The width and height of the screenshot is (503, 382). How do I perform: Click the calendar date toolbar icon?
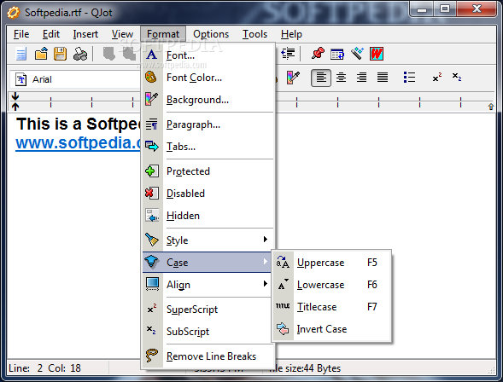337,54
